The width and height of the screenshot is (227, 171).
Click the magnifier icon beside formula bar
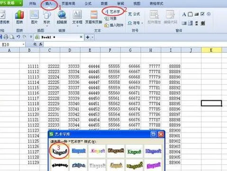(35, 44)
